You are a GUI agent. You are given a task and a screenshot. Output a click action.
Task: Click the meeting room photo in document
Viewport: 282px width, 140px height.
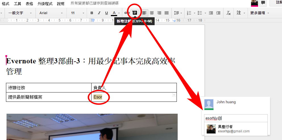(x=92, y=127)
